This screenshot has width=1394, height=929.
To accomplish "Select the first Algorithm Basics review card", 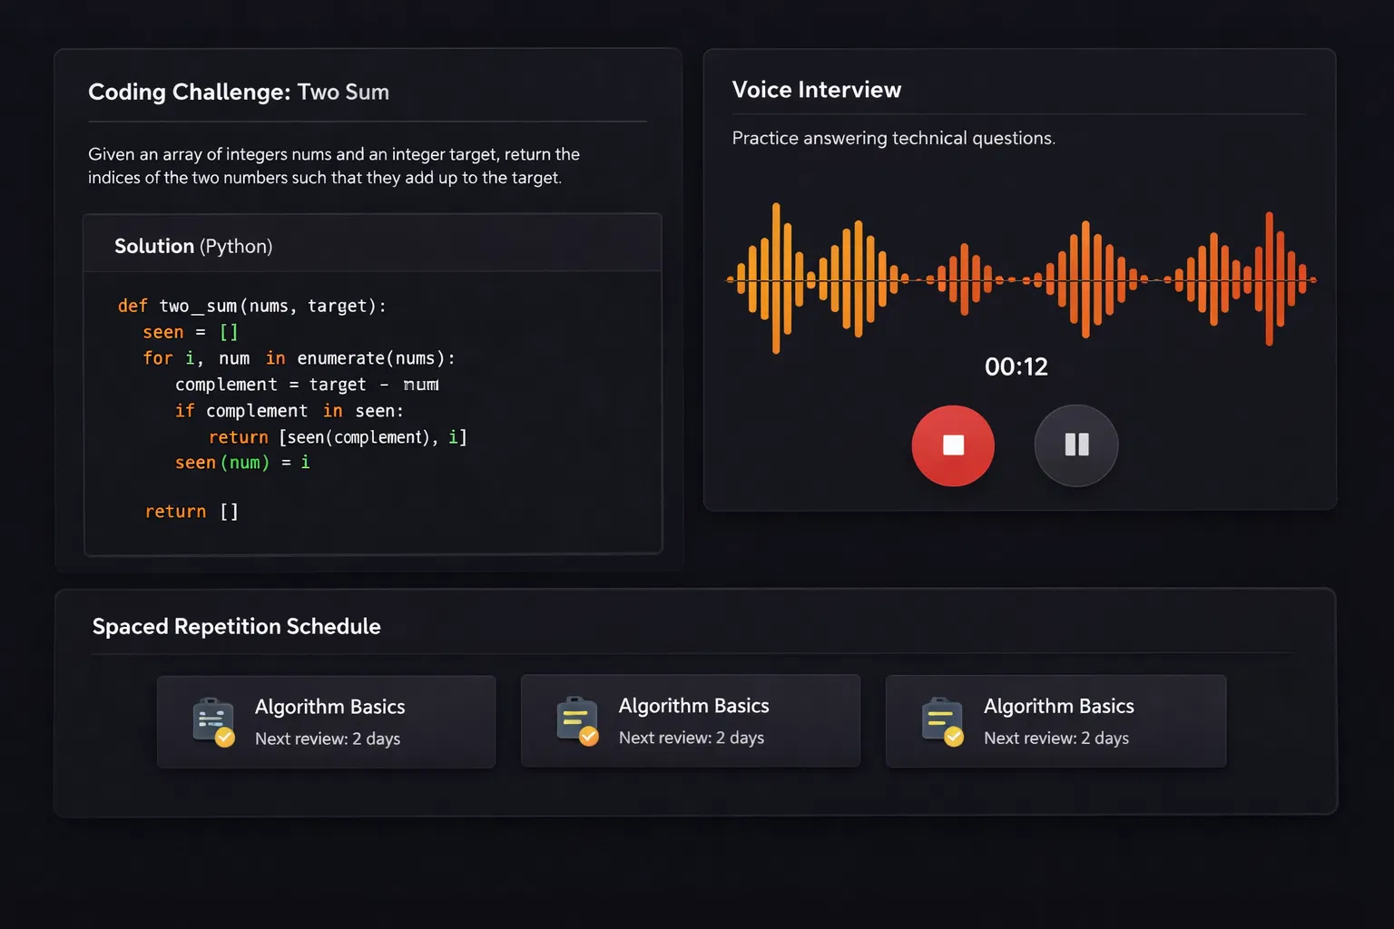I will tap(327, 721).
